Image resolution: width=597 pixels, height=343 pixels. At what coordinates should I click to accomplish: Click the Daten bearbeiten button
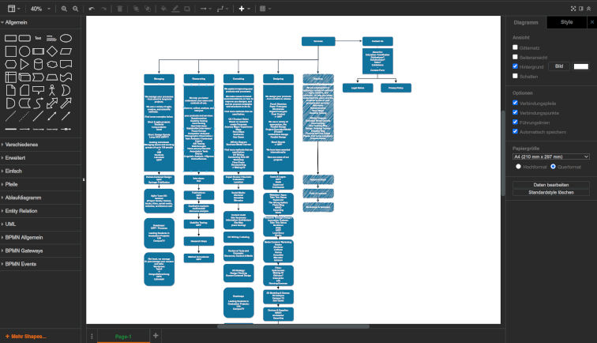tap(551, 184)
